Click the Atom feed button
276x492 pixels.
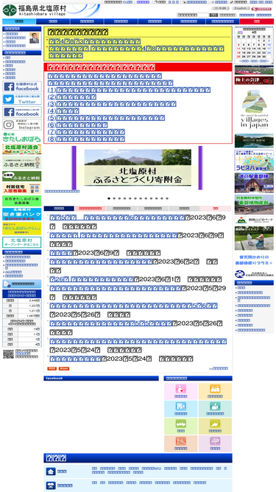pos(64,368)
